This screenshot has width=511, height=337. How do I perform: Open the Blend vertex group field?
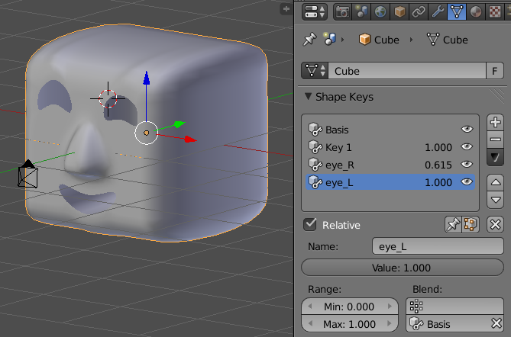455,306
